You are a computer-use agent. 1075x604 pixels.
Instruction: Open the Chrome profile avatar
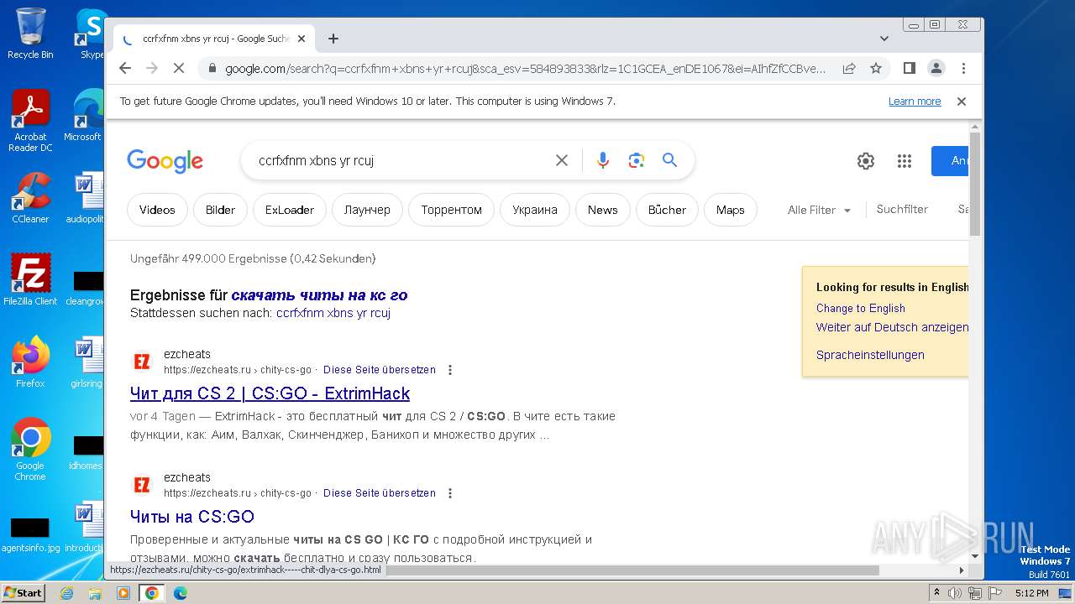[x=936, y=68]
